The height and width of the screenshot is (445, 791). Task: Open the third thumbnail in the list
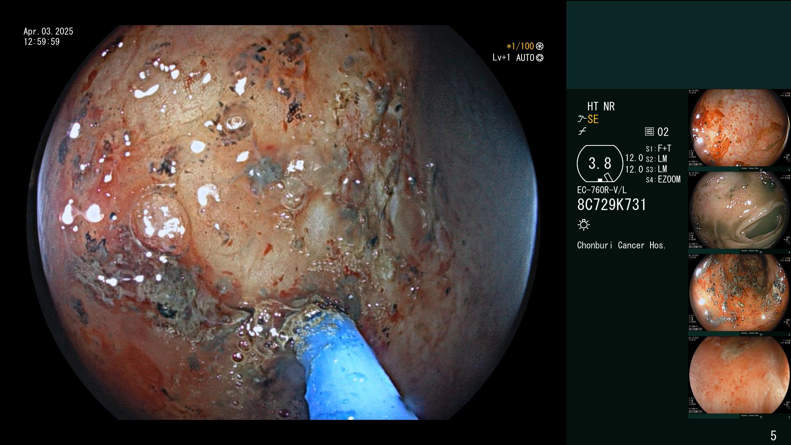click(739, 293)
